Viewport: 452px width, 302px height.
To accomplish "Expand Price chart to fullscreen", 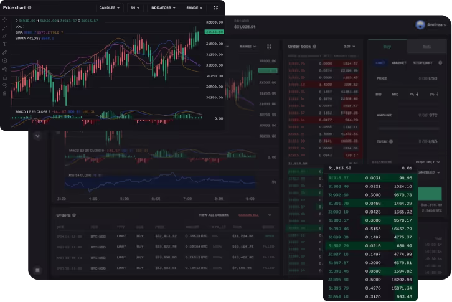I will click(x=216, y=8).
